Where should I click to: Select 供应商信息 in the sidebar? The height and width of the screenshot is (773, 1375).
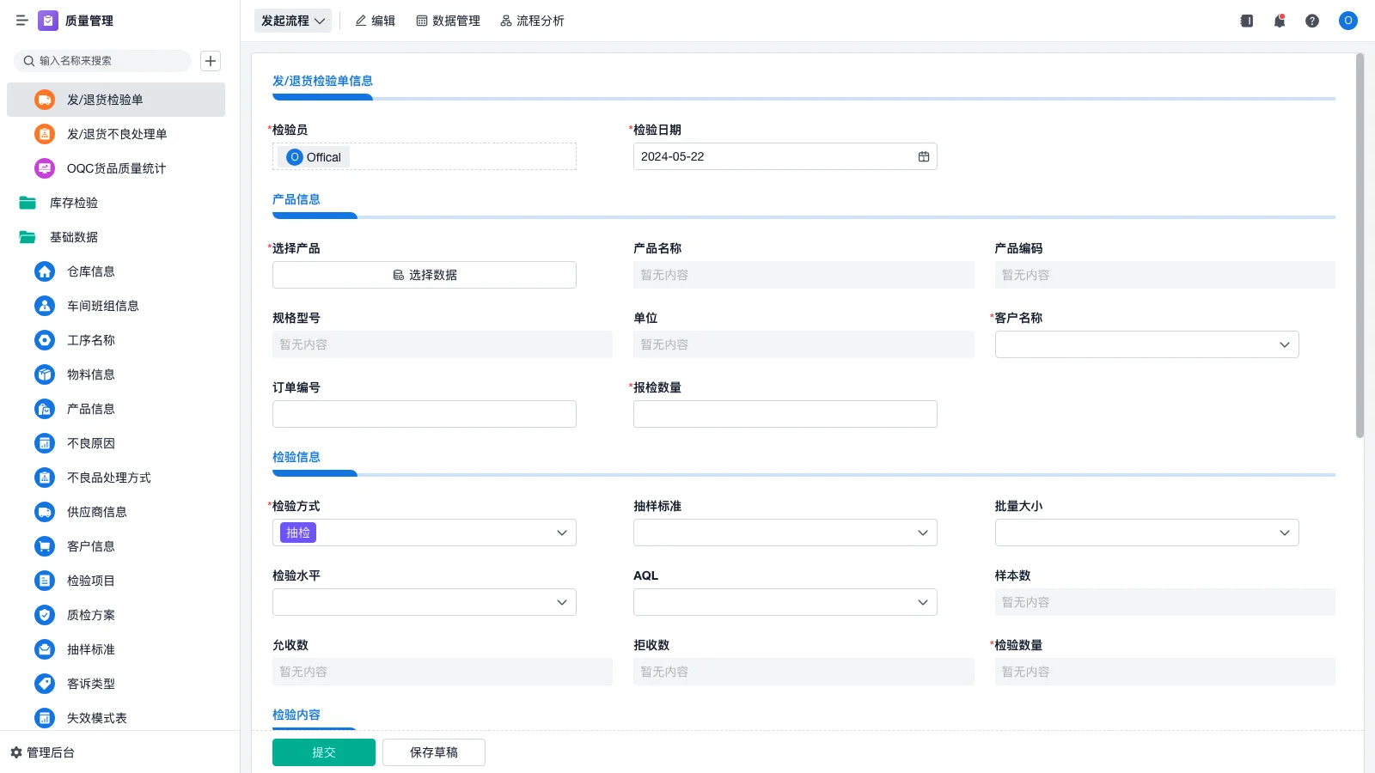pyautogui.click(x=95, y=512)
